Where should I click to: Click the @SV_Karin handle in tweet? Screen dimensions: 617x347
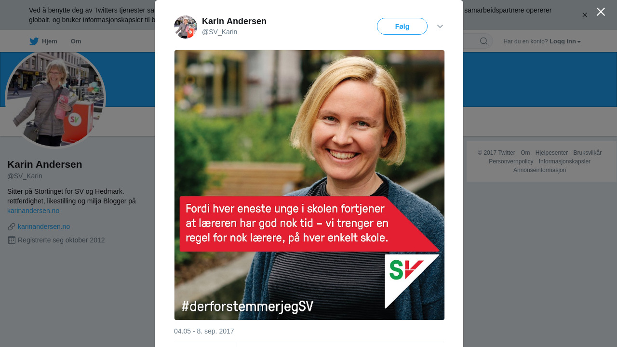(x=219, y=32)
